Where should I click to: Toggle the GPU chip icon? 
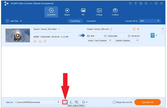(x=77, y=102)
